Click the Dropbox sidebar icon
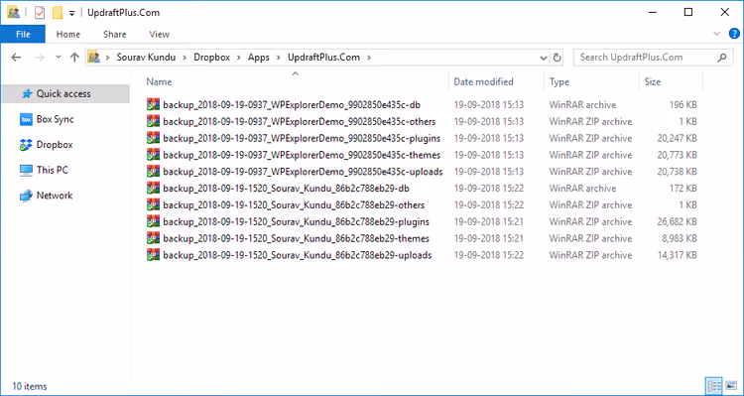The image size is (744, 396). pos(26,145)
